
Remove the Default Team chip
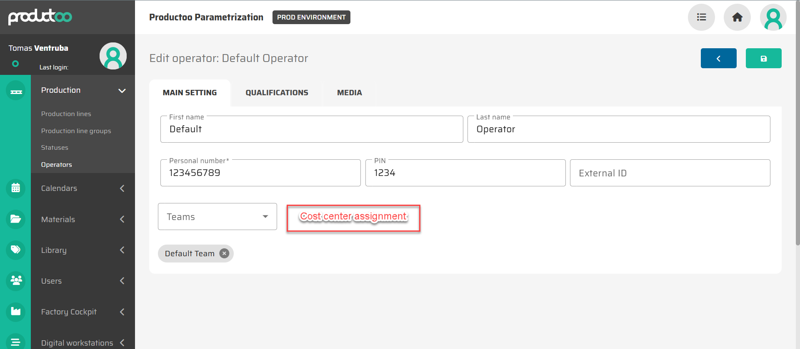(x=224, y=253)
